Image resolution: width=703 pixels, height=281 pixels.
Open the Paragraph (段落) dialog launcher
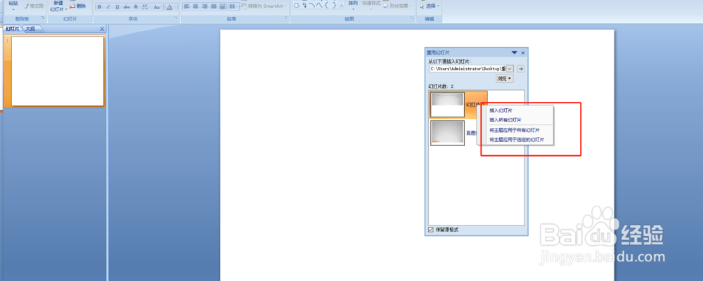click(285, 18)
